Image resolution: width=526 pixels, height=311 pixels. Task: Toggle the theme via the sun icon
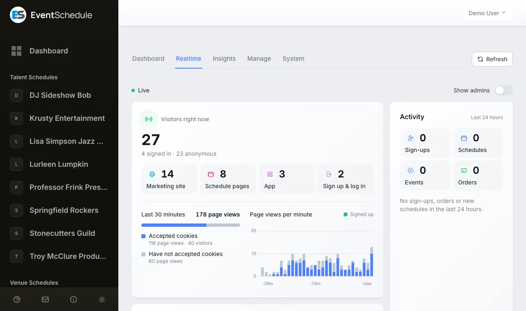[102, 299]
